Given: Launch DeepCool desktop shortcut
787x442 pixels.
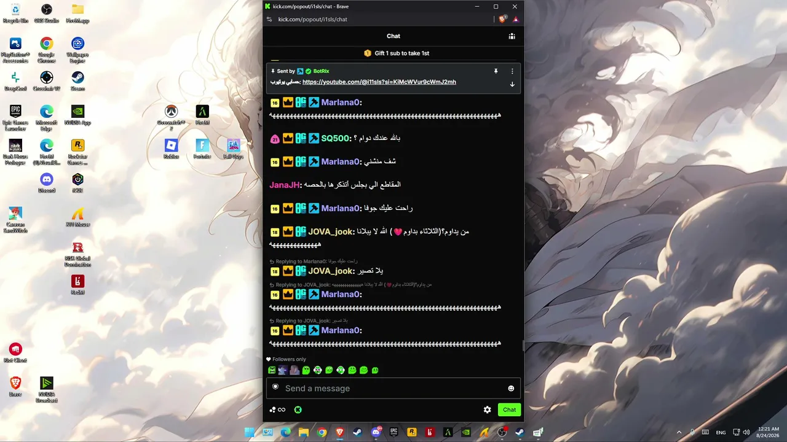Looking at the screenshot, I should coord(15,81).
